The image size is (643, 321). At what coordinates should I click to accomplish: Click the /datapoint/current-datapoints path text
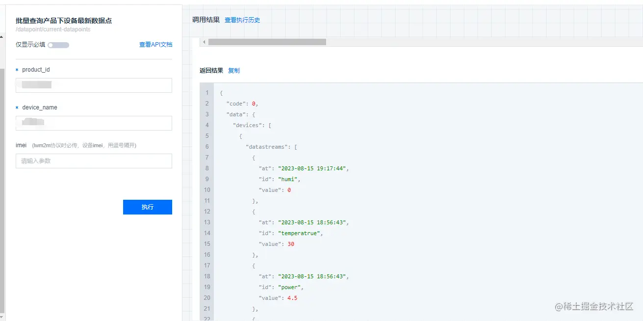click(x=53, y=29)
